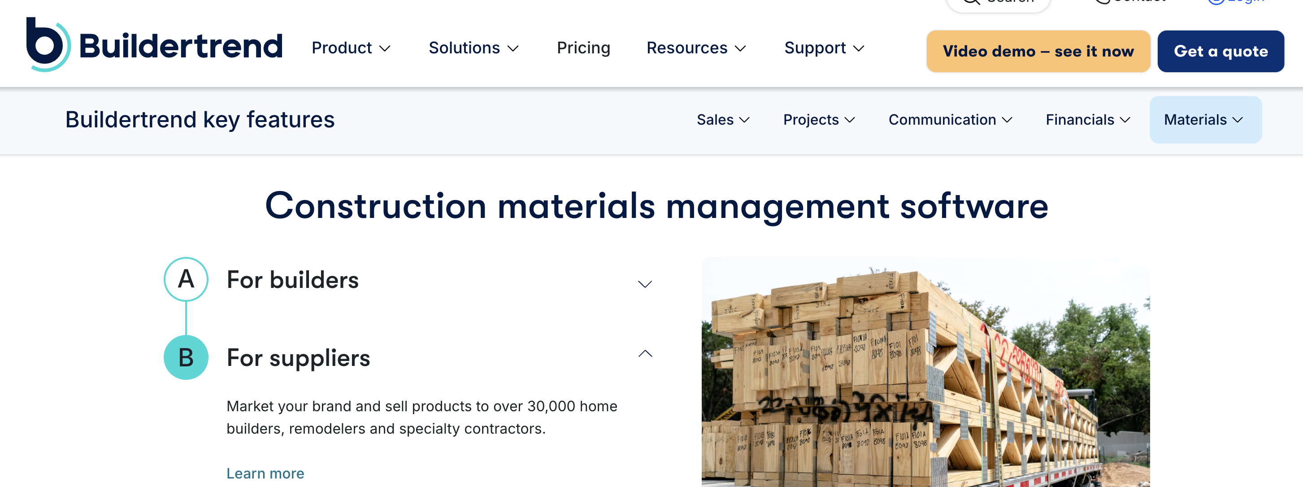
Task: Expand the For builders chevron
Action: 644,284
